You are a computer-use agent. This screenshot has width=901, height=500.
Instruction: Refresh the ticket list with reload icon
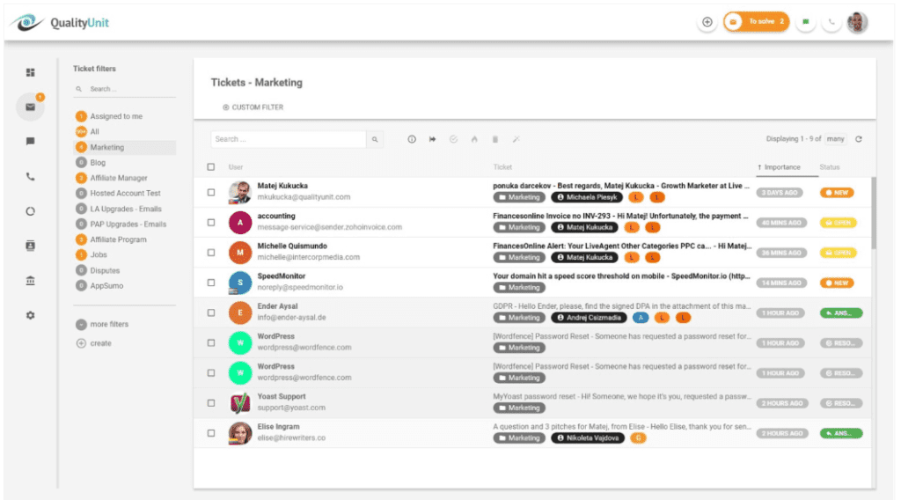859,139
